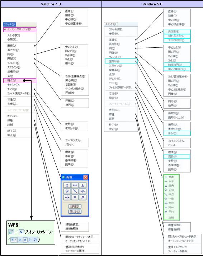Select 平行四辺形(P) in Wildfire 5.0 submenu

pyautogui.click(x=177, y=40)
